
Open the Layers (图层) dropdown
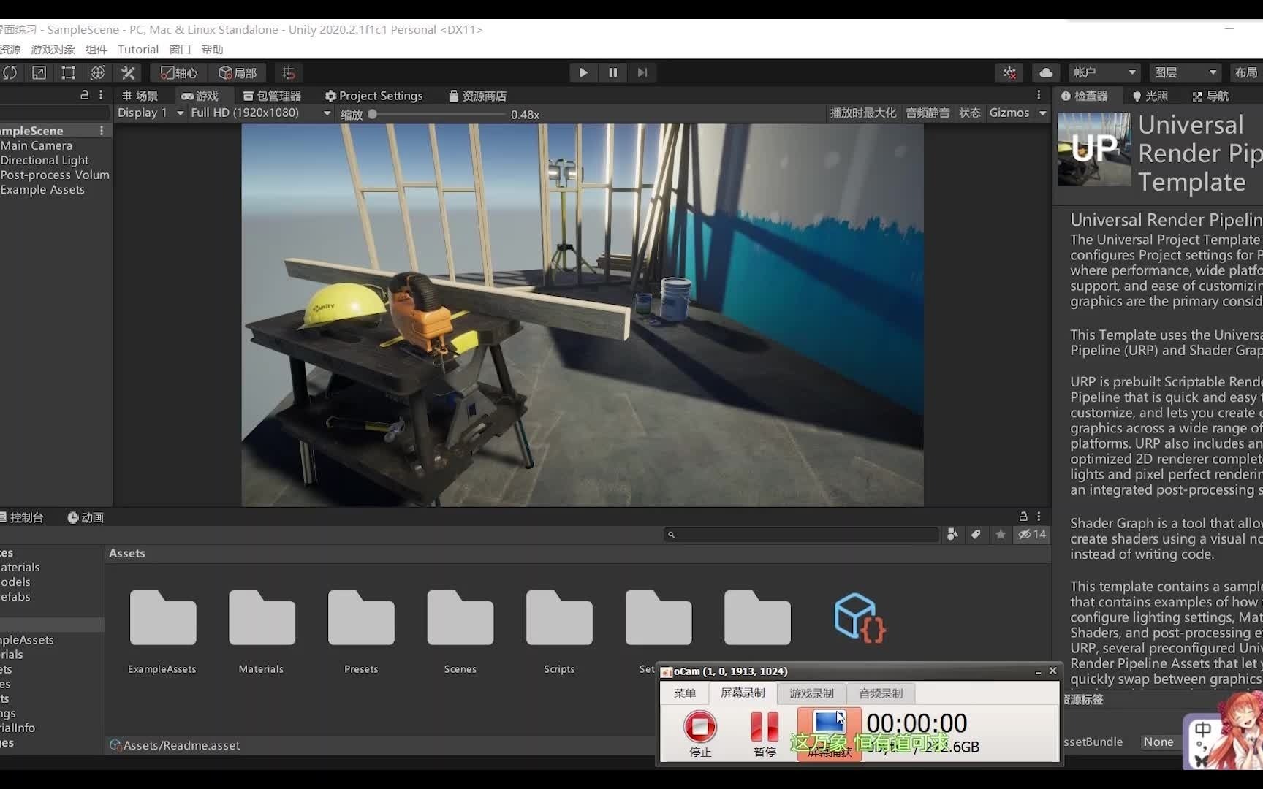(1185, 72)
